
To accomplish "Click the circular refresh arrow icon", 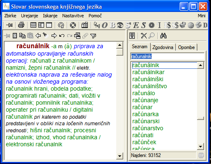I will coord(61,25).
